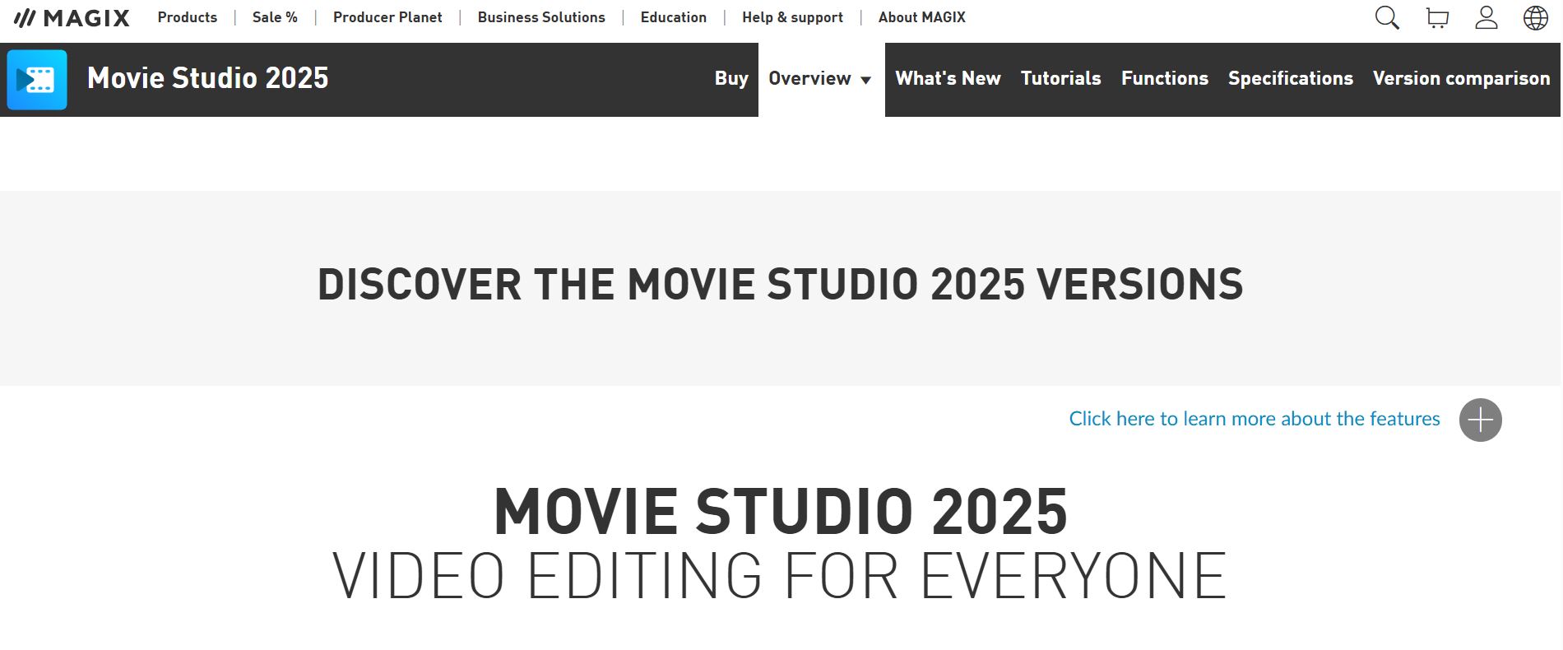1563x650 pixels.
Task: Select the Overview tab
Action: click(x=821, y=79)
